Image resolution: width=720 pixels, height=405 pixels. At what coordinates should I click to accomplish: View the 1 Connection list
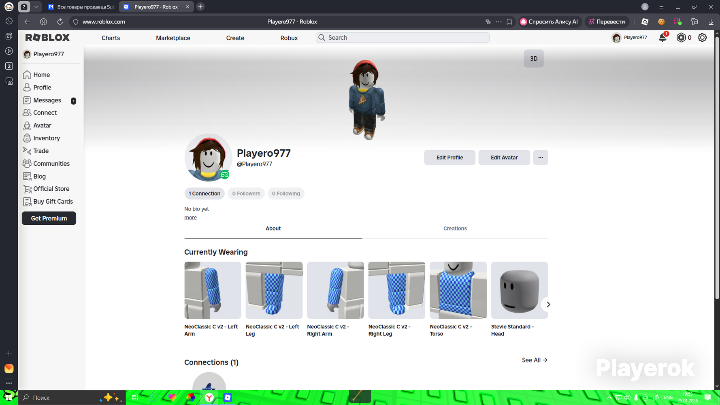(x=204, y=194)
